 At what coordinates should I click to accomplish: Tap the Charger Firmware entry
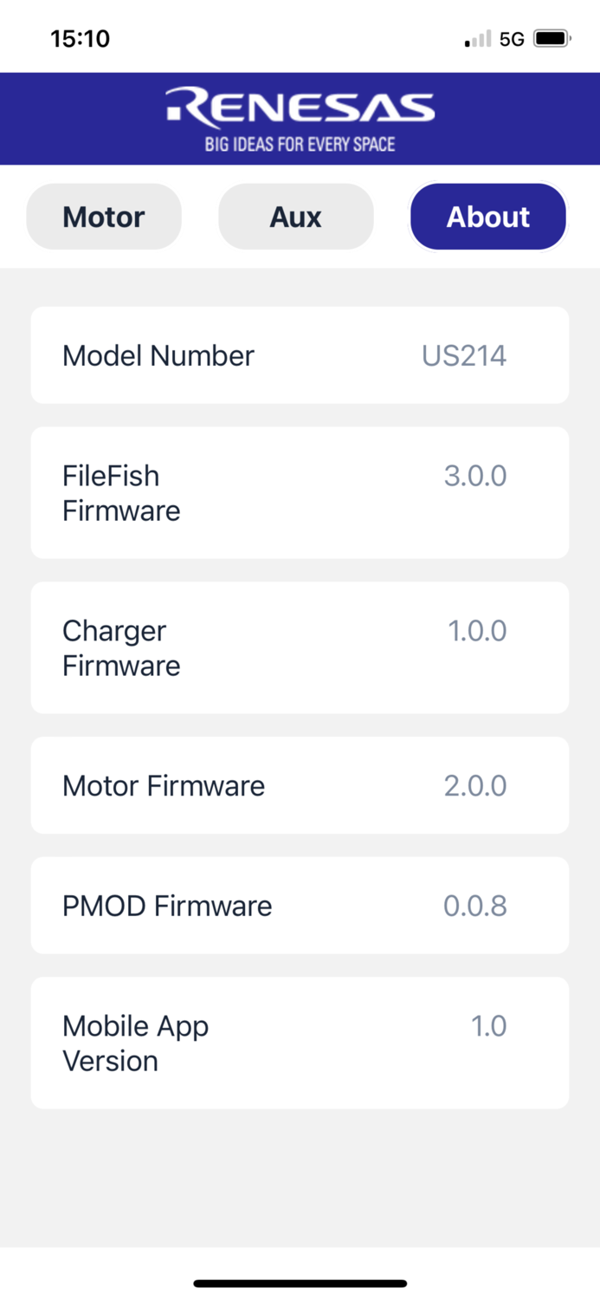(x=300, y=647)
